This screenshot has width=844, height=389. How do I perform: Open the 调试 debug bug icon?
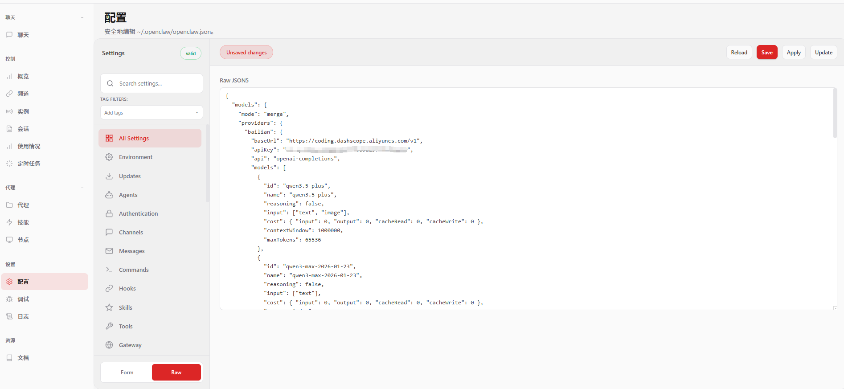pyautogui.click(x=9, y=299)
